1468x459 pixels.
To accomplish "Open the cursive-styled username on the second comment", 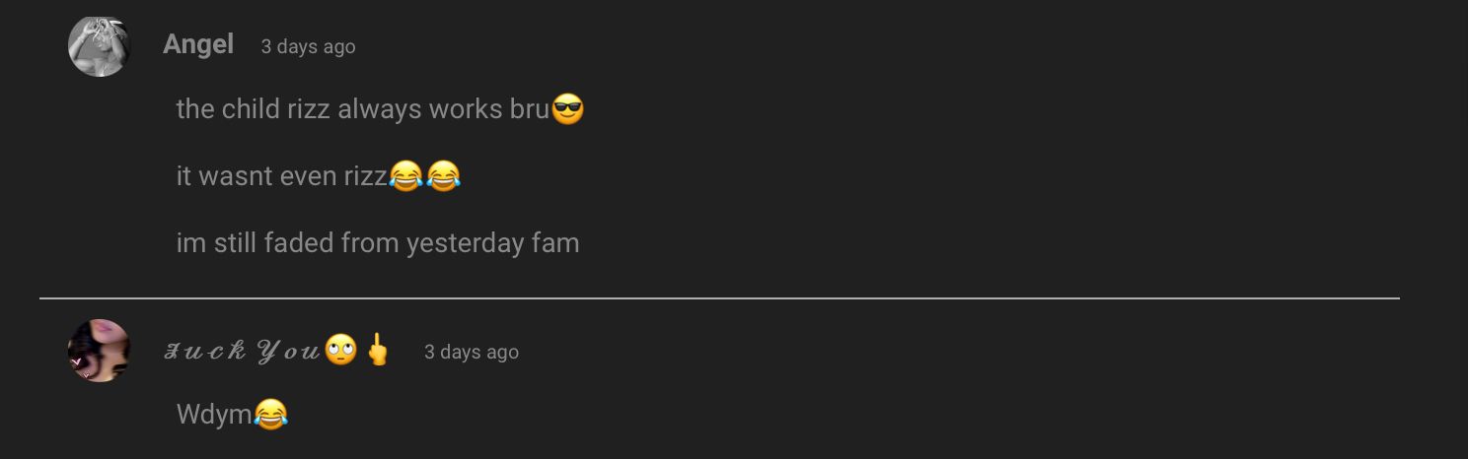I will pos(243,351).
